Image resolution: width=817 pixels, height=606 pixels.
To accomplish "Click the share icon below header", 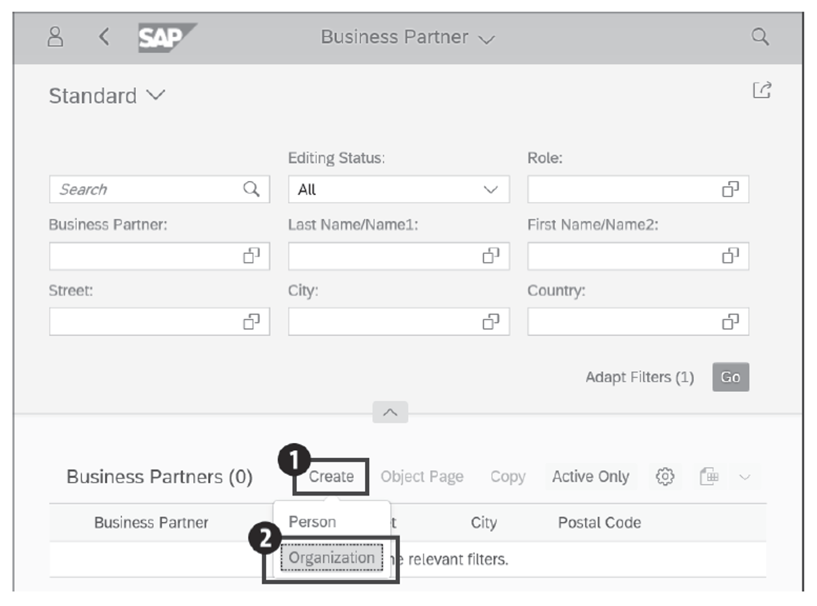I will [x=761, y=91].
